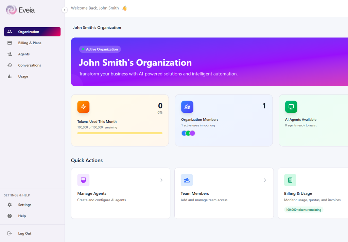348x242 pixels.
Task: Click the green Billing & Usage calculator icon
Action: tap(290, 180)
